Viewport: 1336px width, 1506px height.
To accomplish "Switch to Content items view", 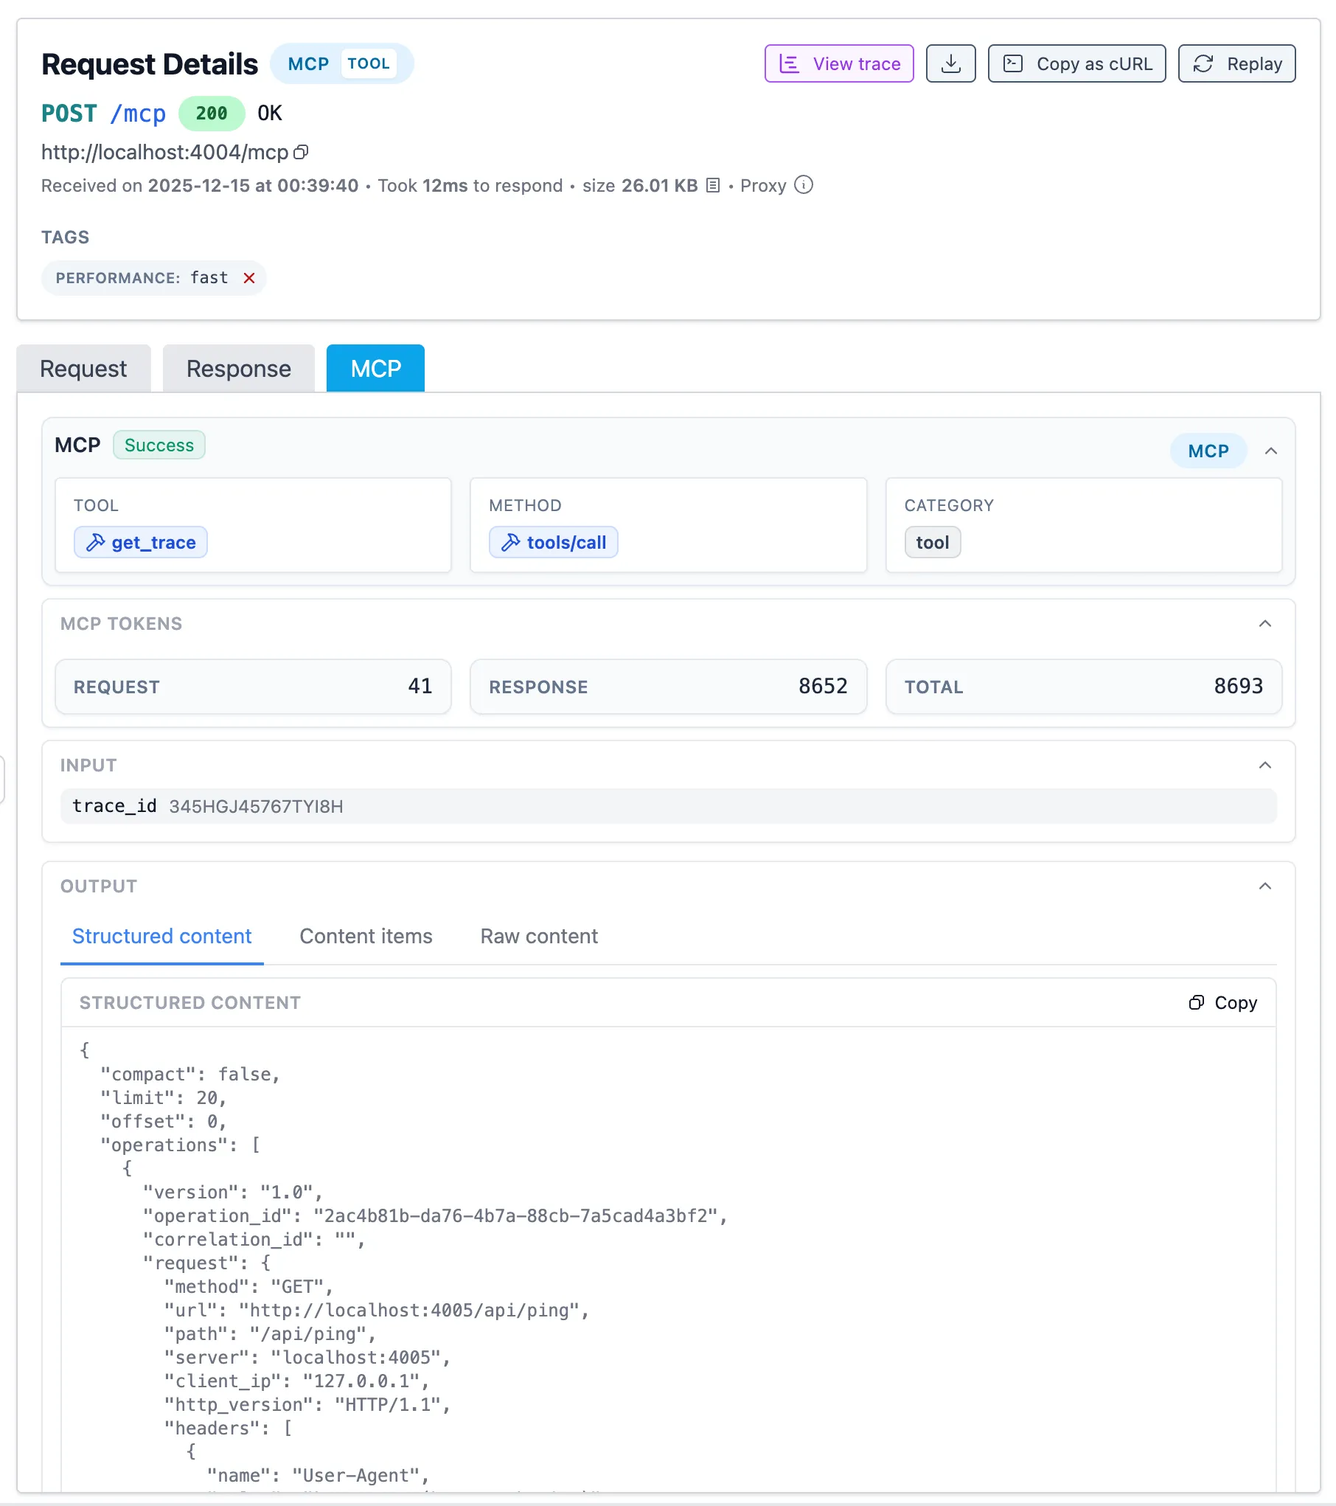I will tap(366, 936).
